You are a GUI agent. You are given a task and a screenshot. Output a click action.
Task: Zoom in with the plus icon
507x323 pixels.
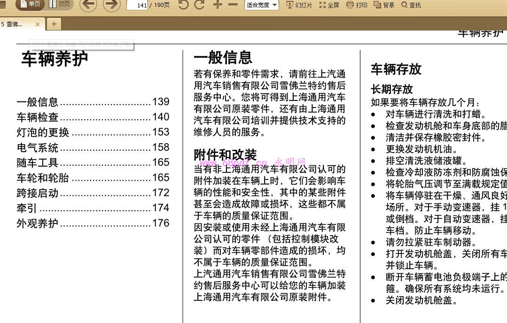[x=218, y=5]
